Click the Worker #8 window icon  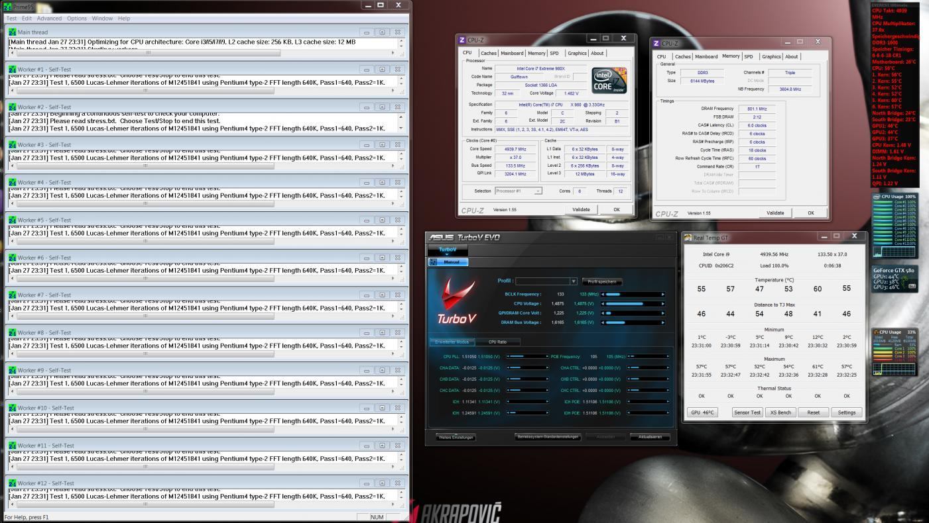pos(12,332)
